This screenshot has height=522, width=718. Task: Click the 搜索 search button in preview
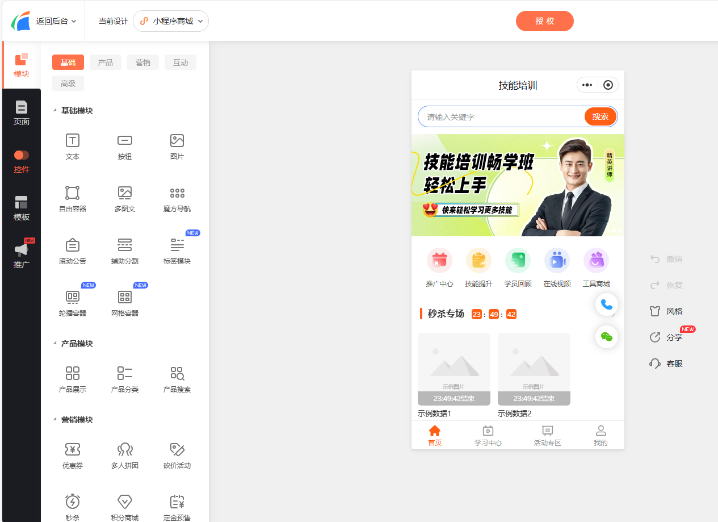click(600, 116)
